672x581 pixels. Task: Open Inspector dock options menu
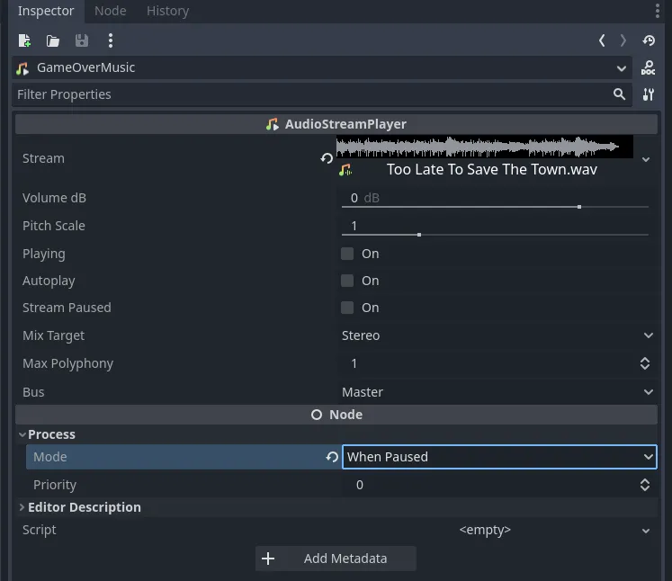pos(658,11)
